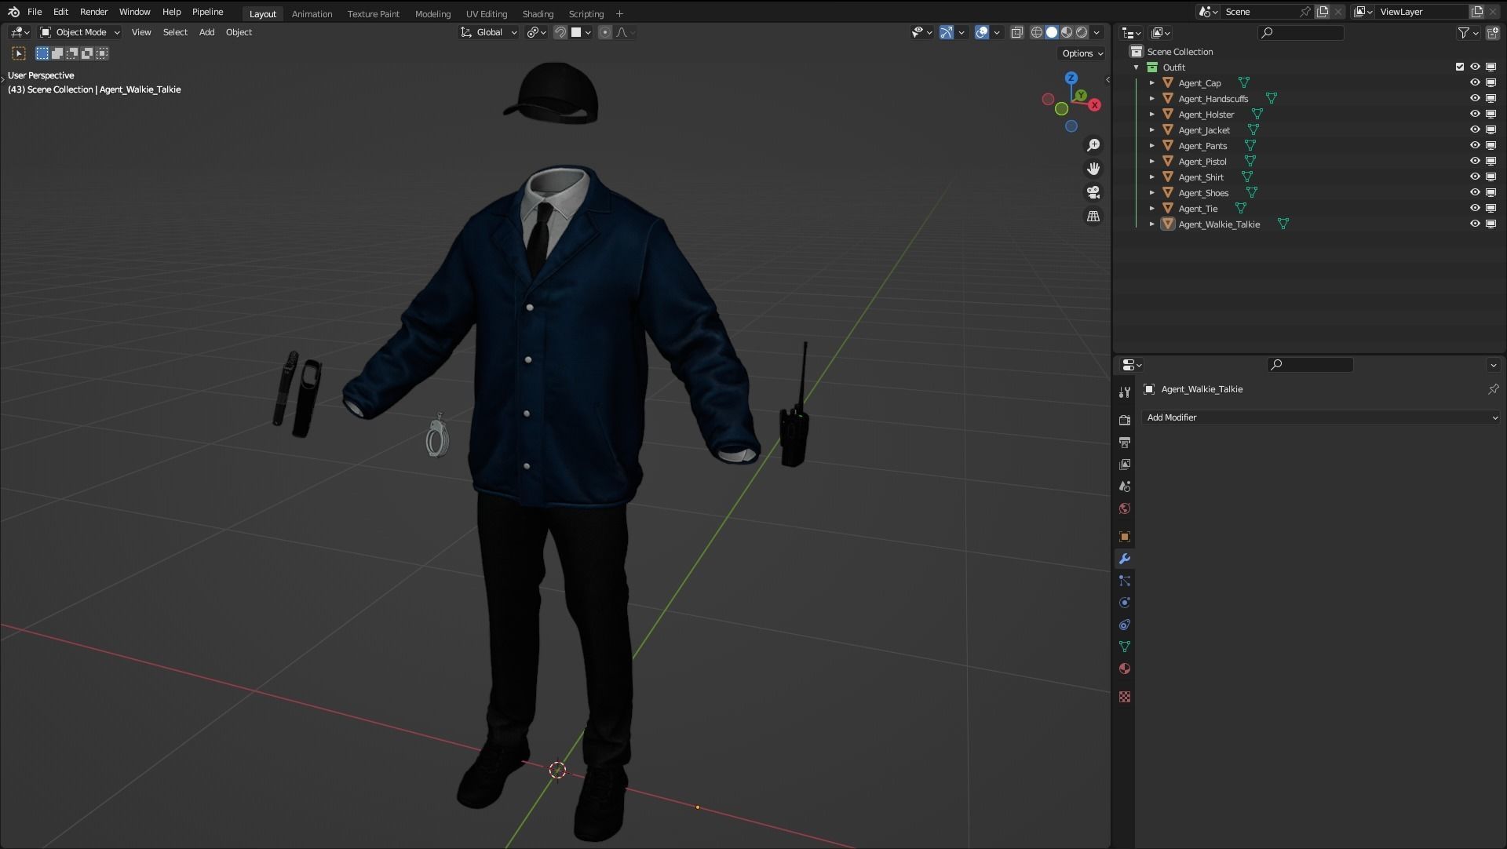Toggle viewport gizmos button
This screenshot has height=849, width=1507.
tap(947, 32)
